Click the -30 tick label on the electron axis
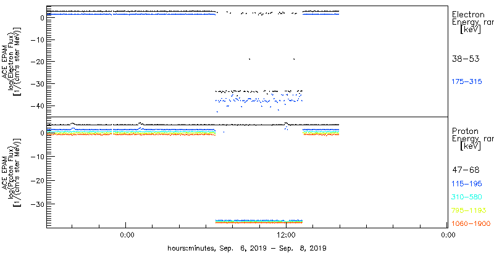This screenshot has height=253, width=494. [x=38, y=83]
